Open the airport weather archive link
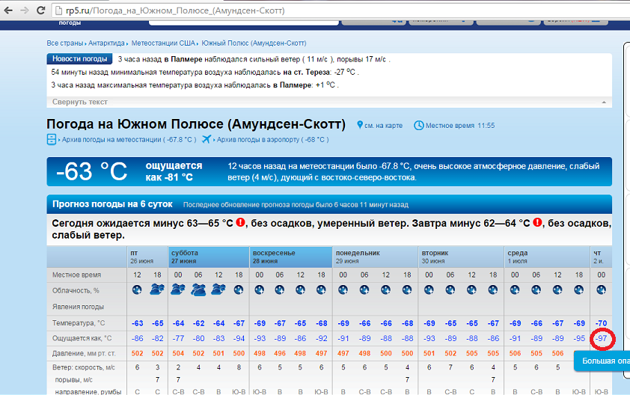Screen dimensions: 630x395 pyautogui.click(x=272, y=140)
